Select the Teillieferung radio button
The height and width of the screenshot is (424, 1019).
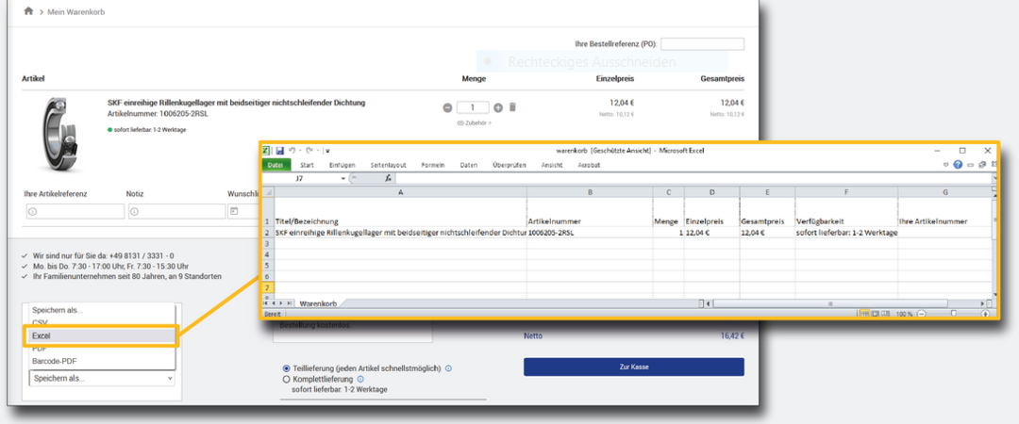click(x=286, y=368)
